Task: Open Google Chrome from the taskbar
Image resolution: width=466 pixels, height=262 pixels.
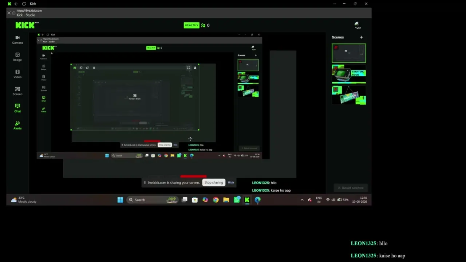Action: click(x=216, y=200)
